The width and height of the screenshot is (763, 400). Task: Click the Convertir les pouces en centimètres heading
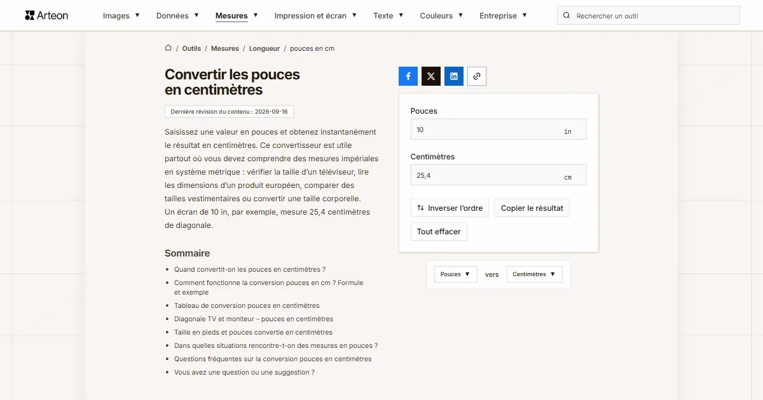(x=232, y=82)
